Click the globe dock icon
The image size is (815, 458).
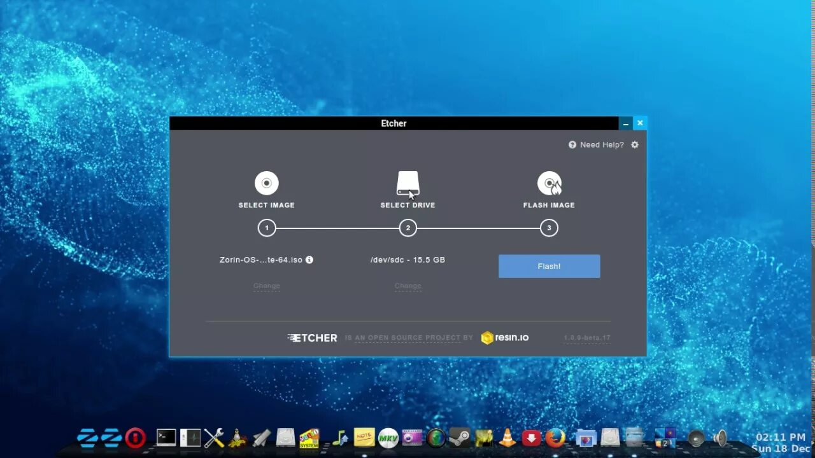pos(436,438)
